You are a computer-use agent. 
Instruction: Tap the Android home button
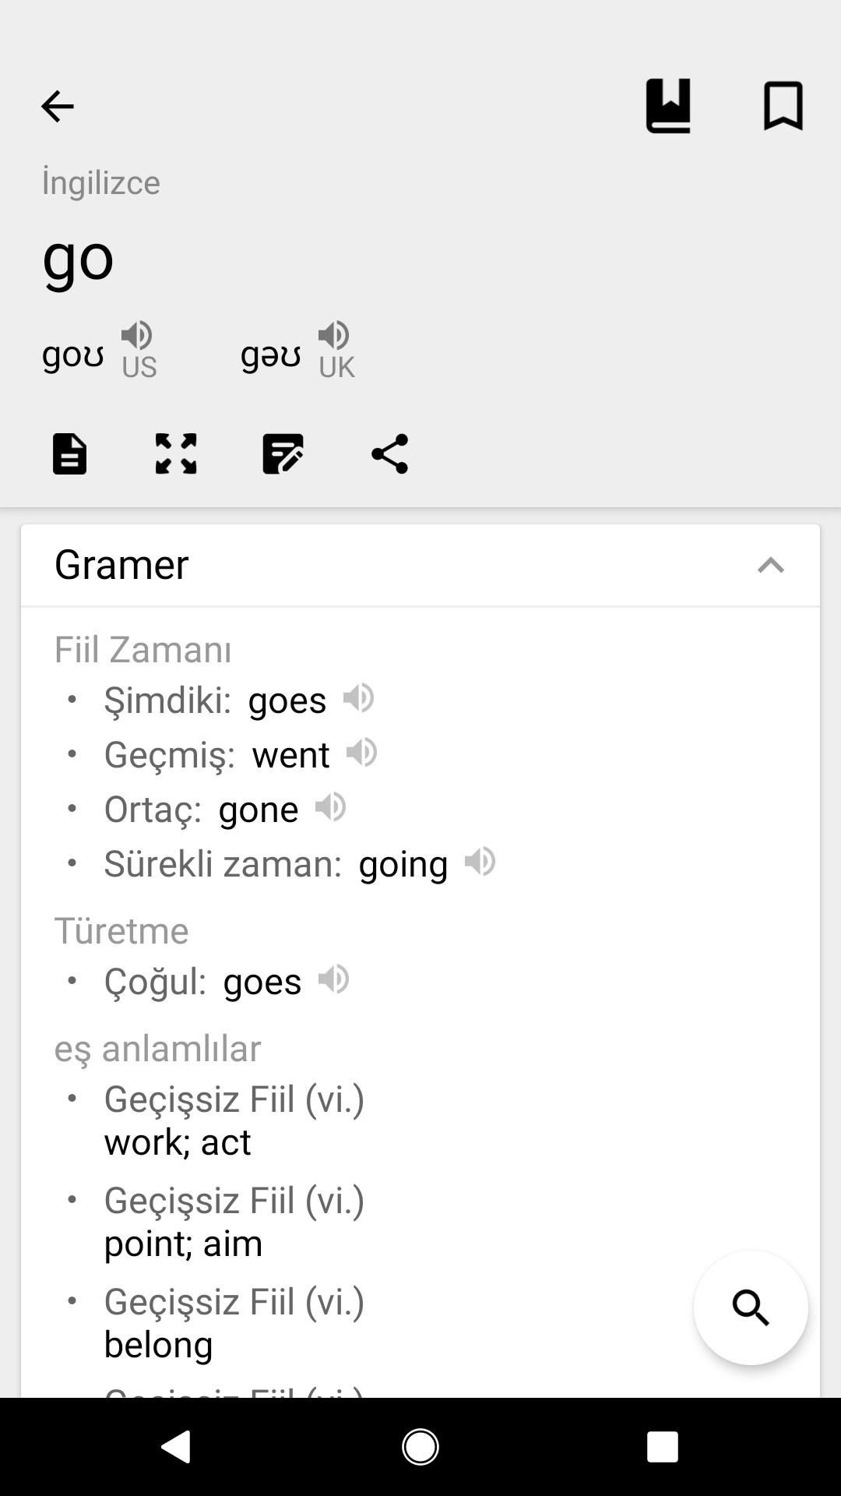(420, 1447)
